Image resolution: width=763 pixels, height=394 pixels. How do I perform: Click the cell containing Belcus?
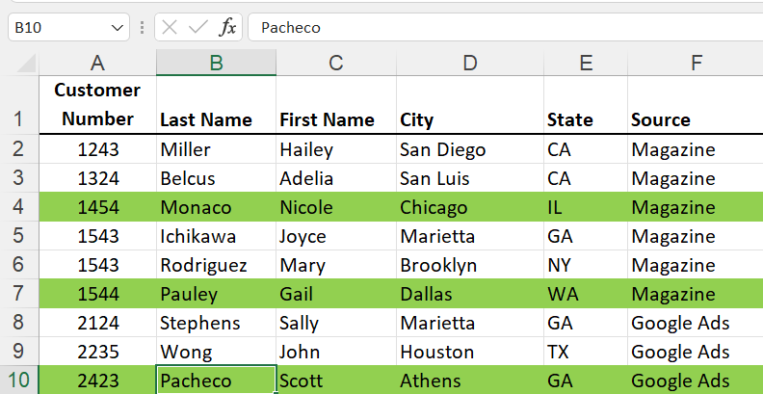pyautogui.click(x=216, y=178)
